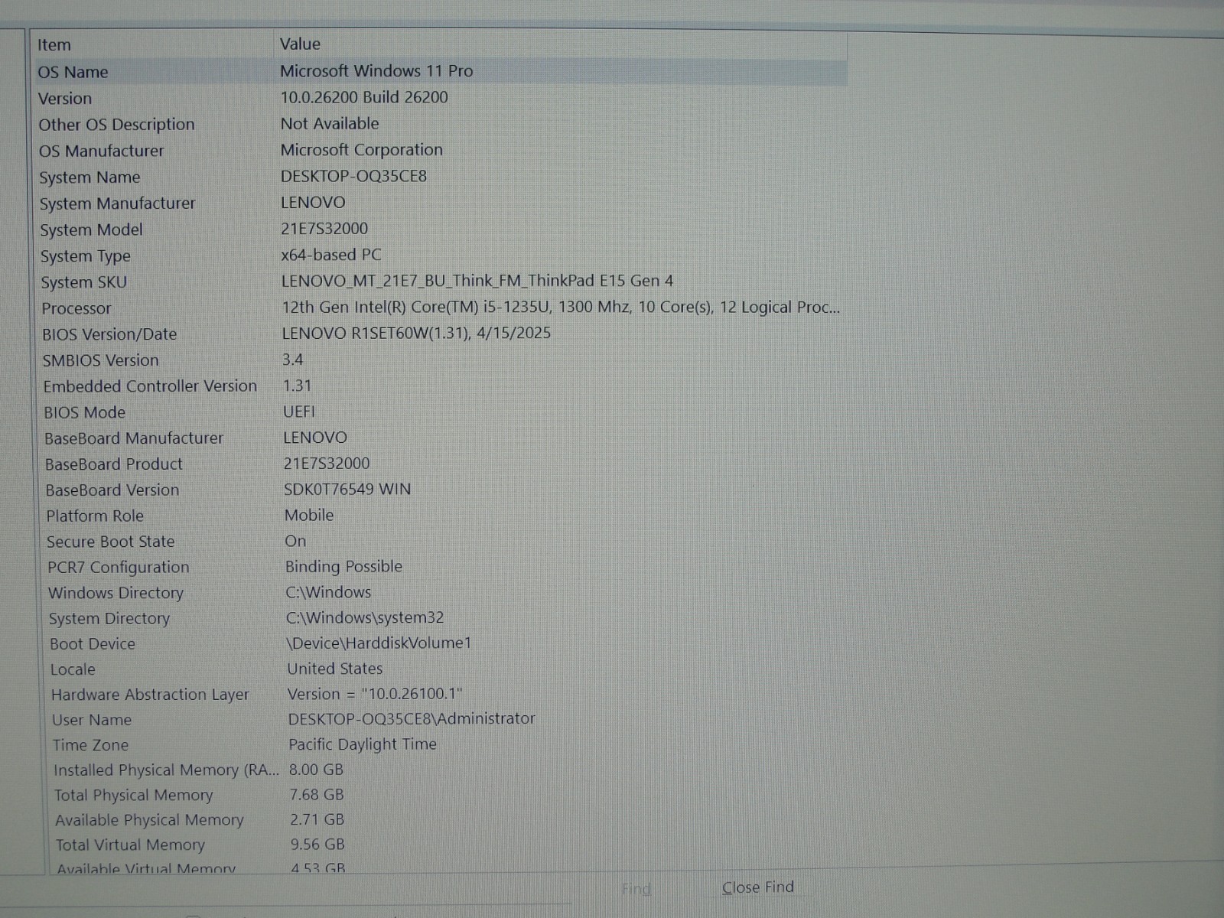Image resolution: width=1224 pixels, height=918 pixels.
Task: Select the OS Name row label
Action: [x=73, y=72]
